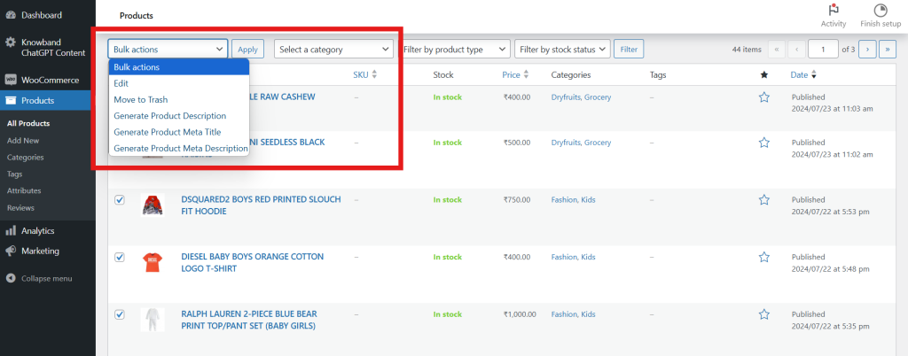Click the Apply button
908x356 pixels.
[x=248, y=49]
